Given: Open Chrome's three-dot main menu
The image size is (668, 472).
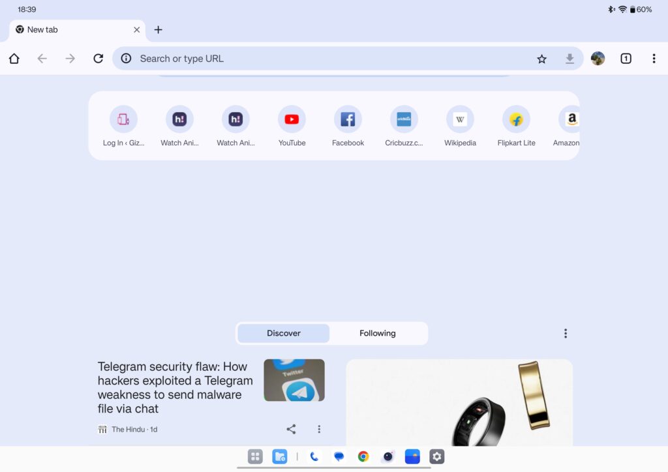Looking at the screenshot, I should pyautogui.click(x=654, y=58).
